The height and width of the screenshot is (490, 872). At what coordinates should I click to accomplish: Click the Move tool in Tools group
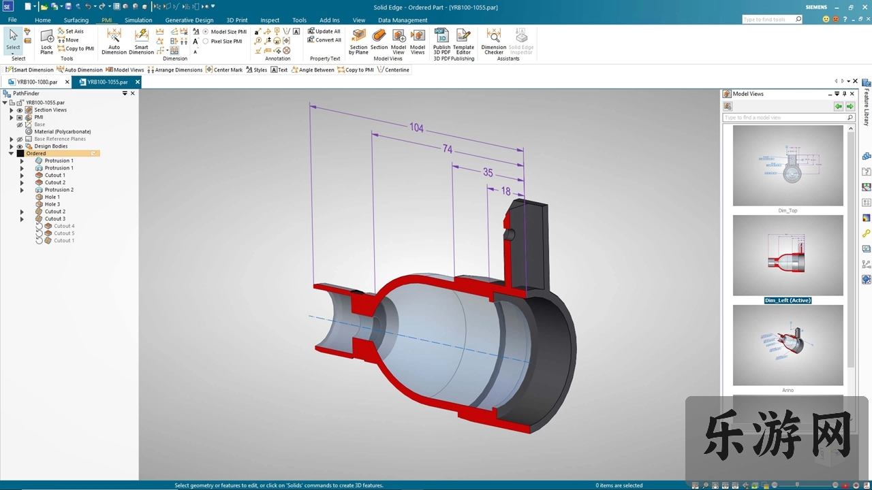[68, 40]
